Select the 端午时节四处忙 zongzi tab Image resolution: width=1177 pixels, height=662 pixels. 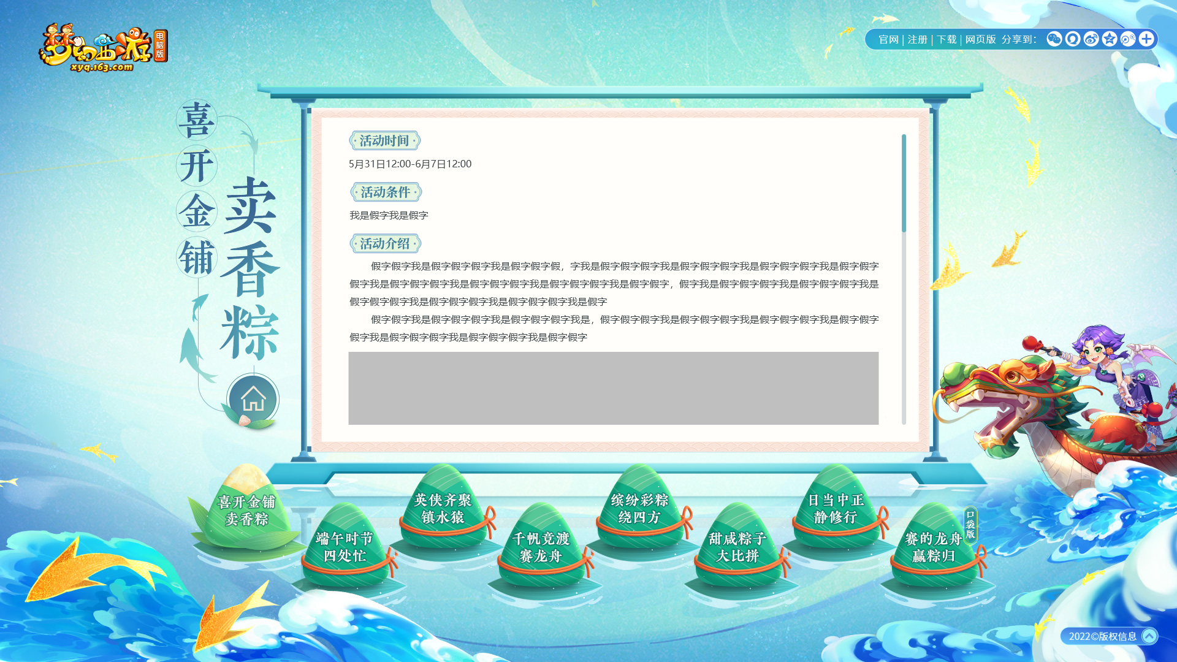click(x=345, y=547)
